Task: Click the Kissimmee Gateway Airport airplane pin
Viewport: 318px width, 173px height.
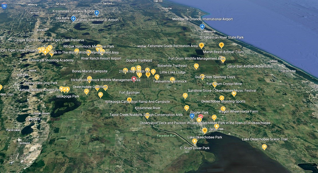Action: click(97, 13)
